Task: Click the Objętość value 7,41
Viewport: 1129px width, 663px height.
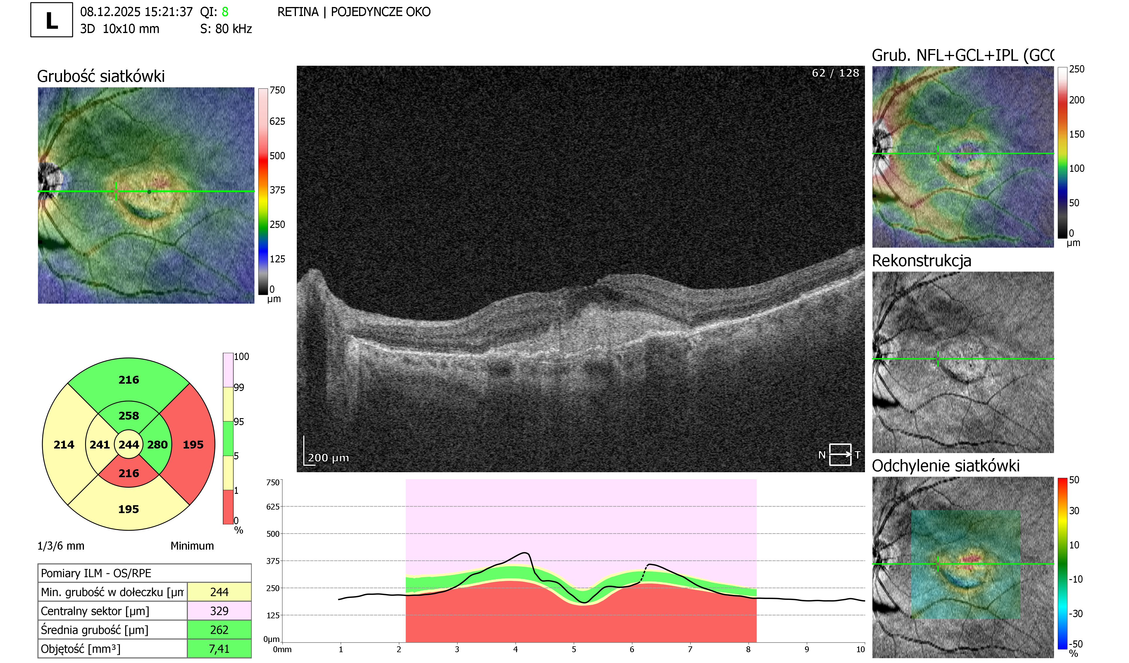Action: click(x=219, y=649)
